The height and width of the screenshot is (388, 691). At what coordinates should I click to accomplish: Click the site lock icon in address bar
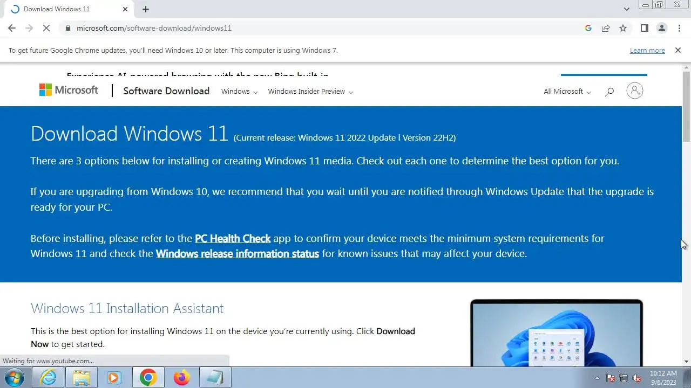68,28
